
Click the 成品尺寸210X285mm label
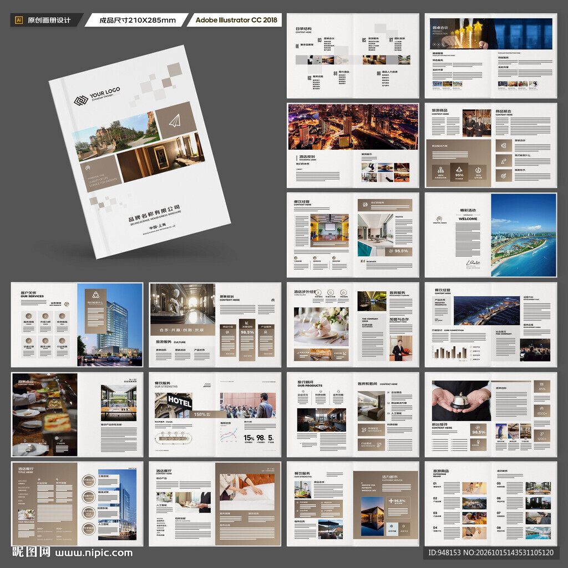(138, 21)
